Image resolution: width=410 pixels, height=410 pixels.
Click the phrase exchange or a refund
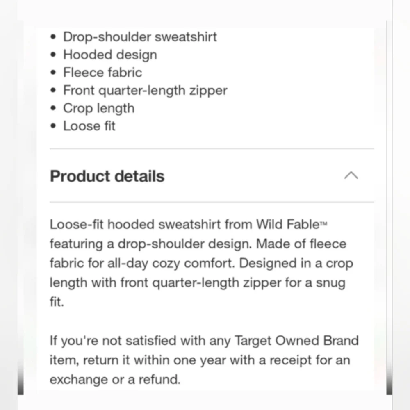115,379
